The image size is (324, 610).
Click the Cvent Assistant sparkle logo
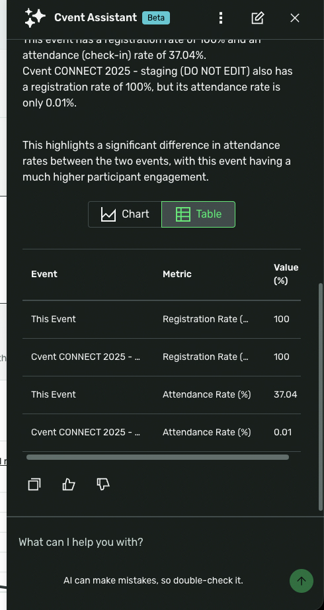click(x=34, y=18)
